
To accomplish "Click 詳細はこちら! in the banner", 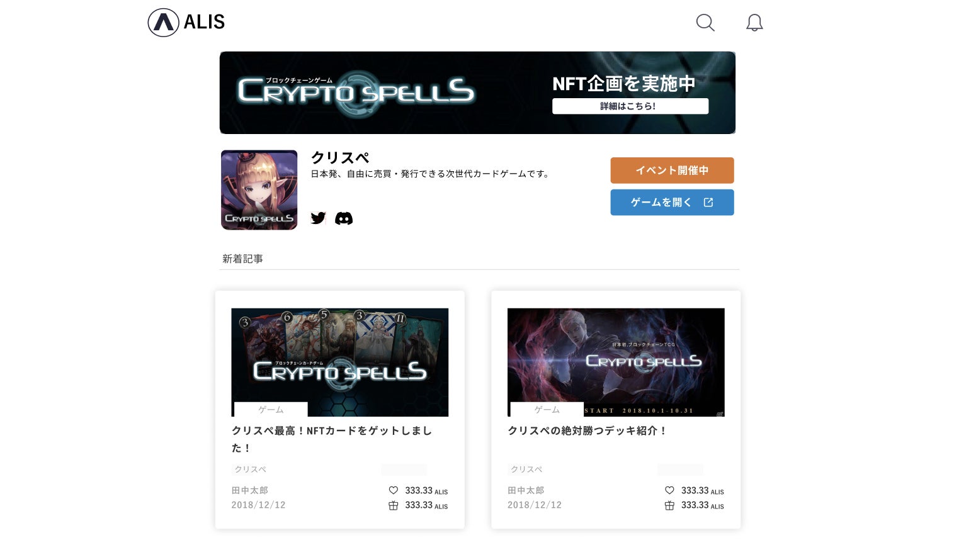I will 630,106.
